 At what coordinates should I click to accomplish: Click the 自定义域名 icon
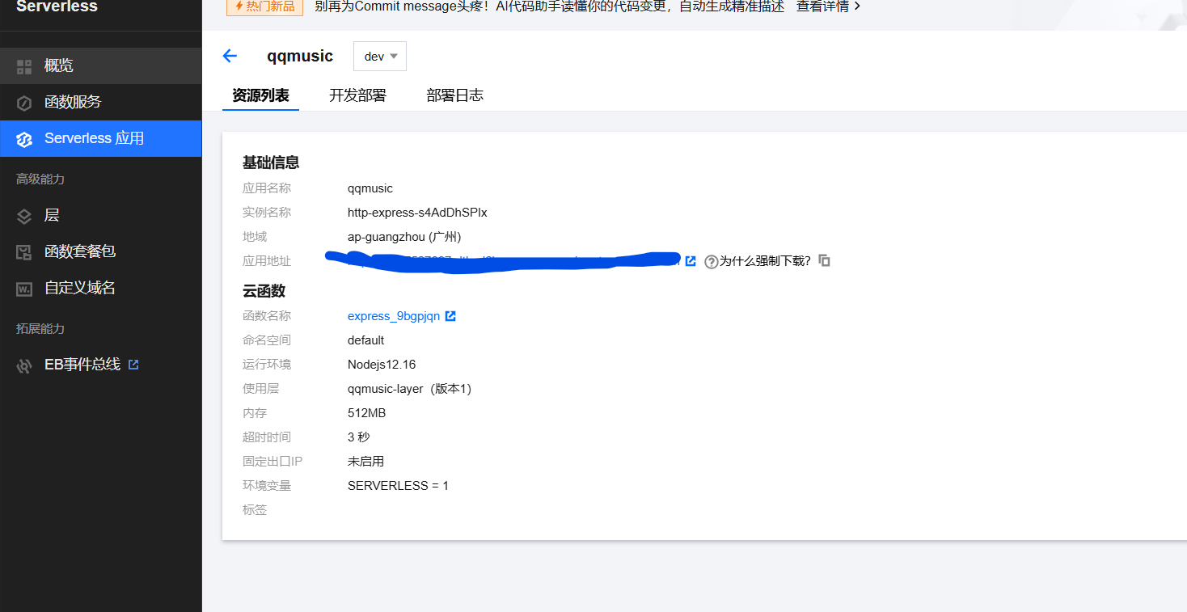(x=24, y=289)
